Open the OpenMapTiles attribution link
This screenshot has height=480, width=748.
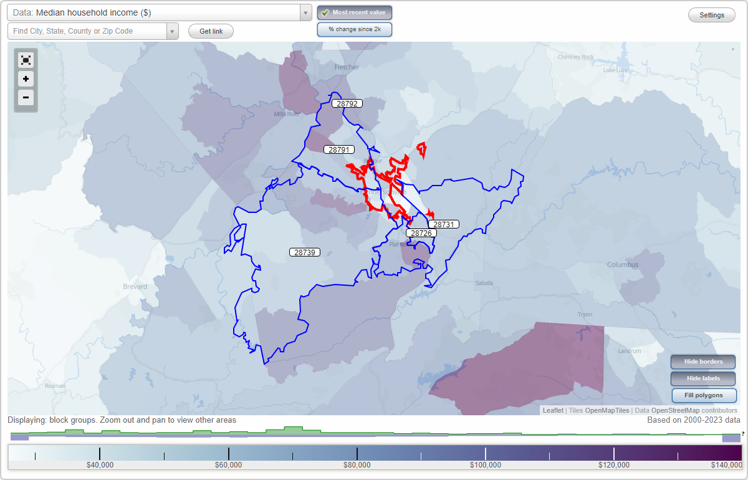click(607, 410)
